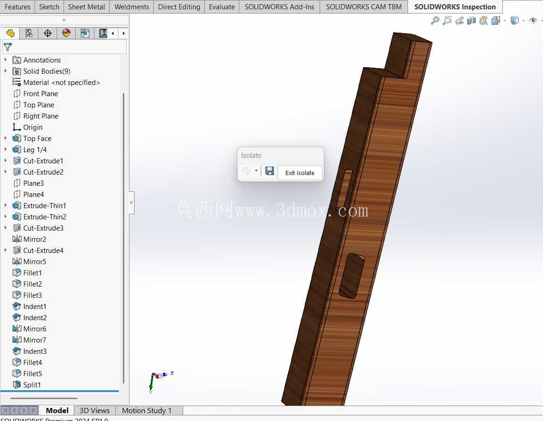Select the Mirror5 feature

click(29, 261)
